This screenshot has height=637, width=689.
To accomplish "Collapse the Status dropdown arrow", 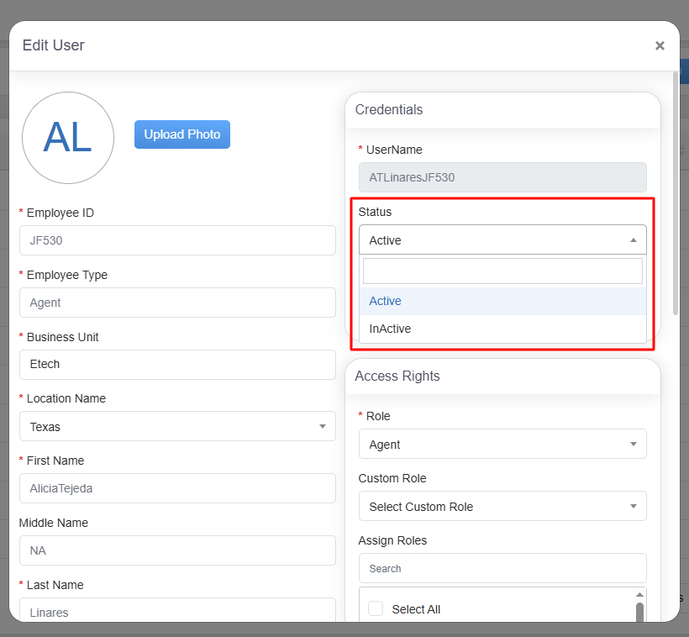I will point(633,240).
